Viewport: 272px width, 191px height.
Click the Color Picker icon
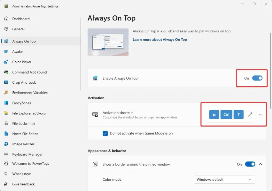coord(6,62)
